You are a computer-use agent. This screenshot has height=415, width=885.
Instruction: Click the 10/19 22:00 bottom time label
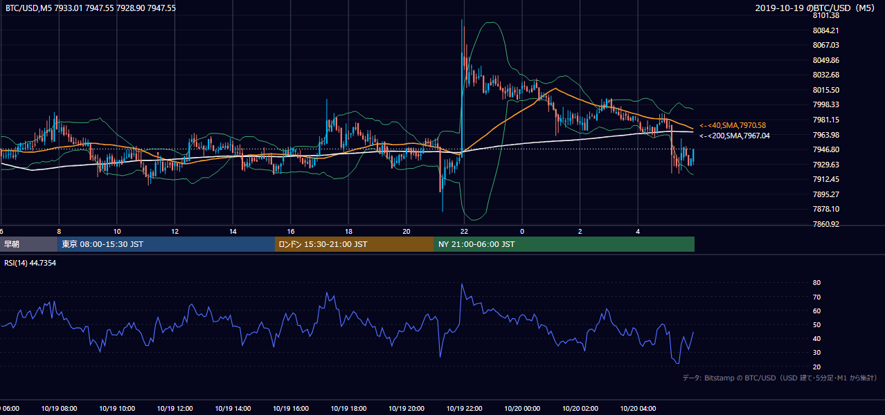[464, 409]
